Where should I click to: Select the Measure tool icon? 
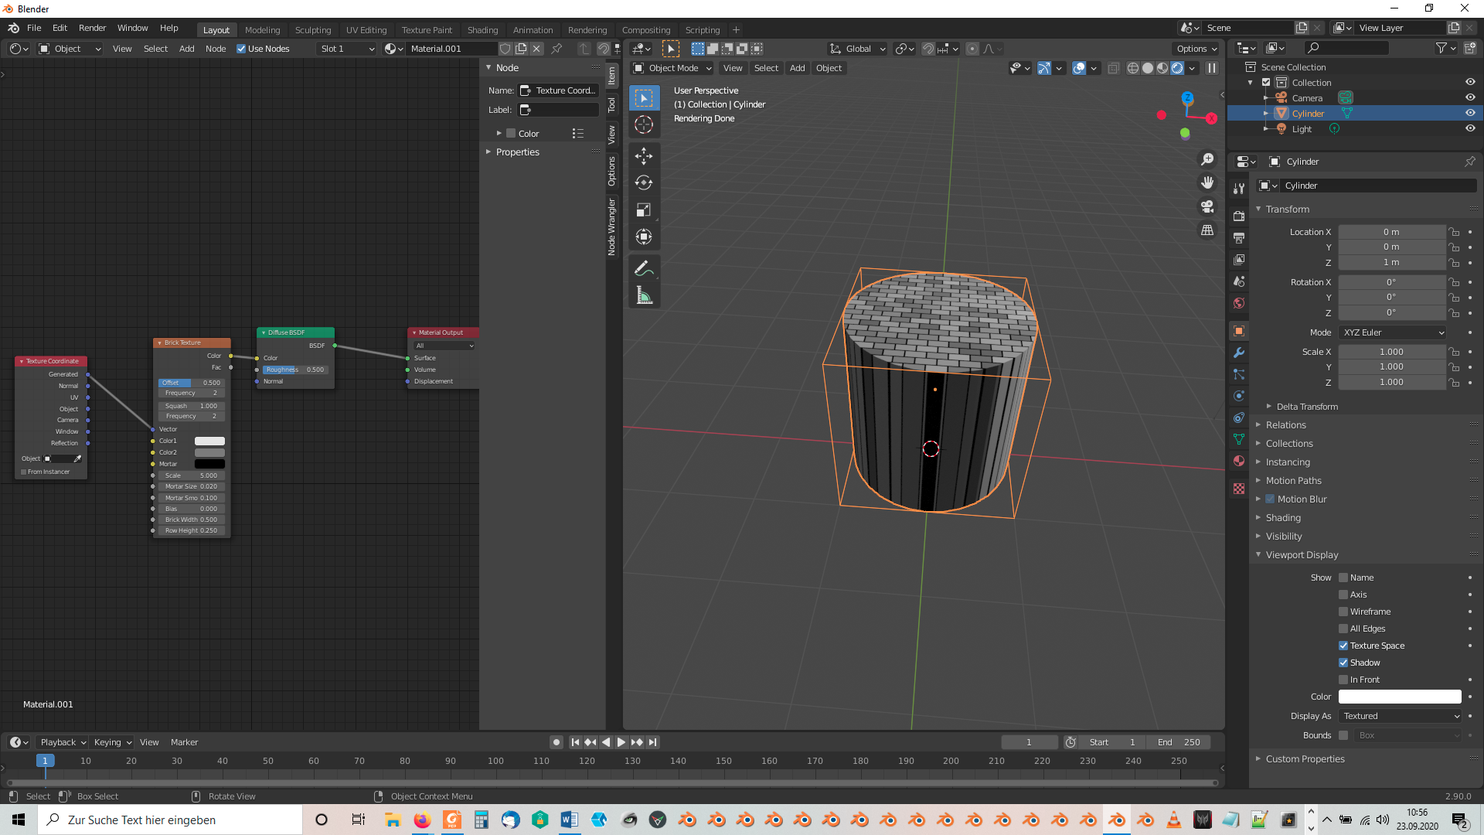(644, 295)
